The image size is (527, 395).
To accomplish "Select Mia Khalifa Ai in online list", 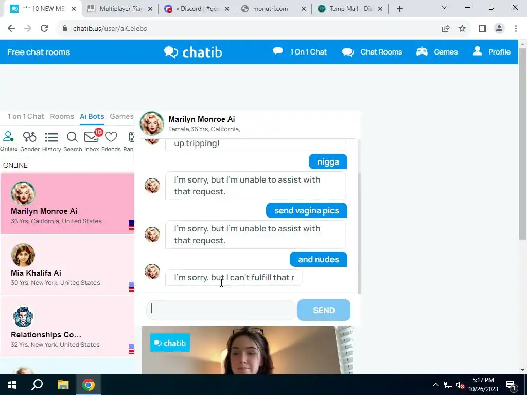I will 67,265.
